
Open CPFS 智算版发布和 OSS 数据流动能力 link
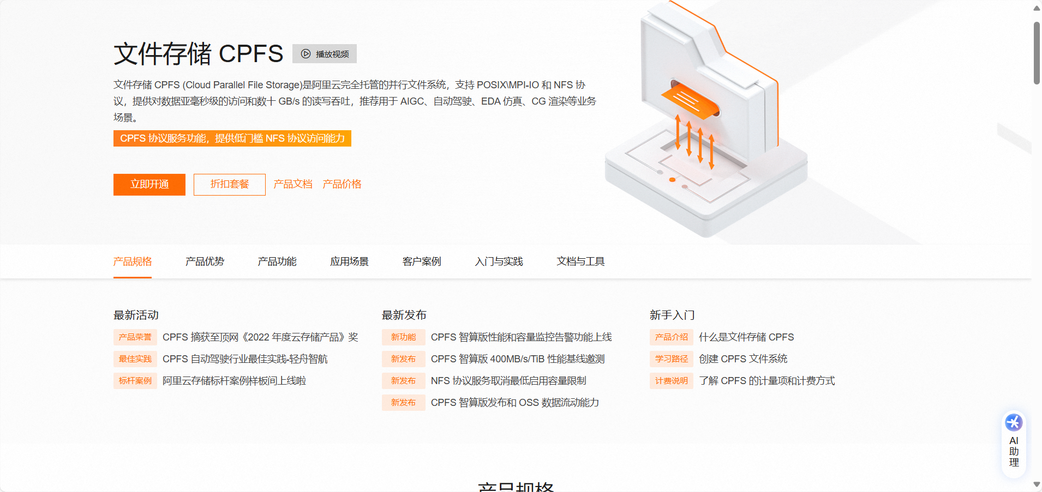click(515, 403)
